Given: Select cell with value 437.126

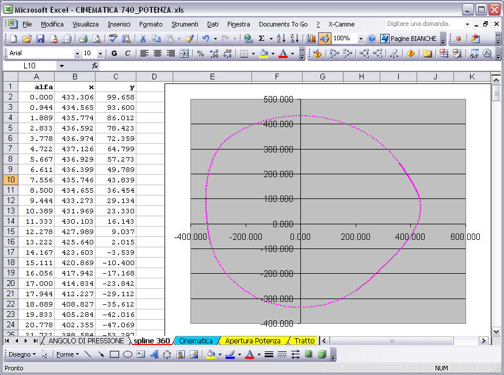Looking at the screenshot, I should click(75, 149).
